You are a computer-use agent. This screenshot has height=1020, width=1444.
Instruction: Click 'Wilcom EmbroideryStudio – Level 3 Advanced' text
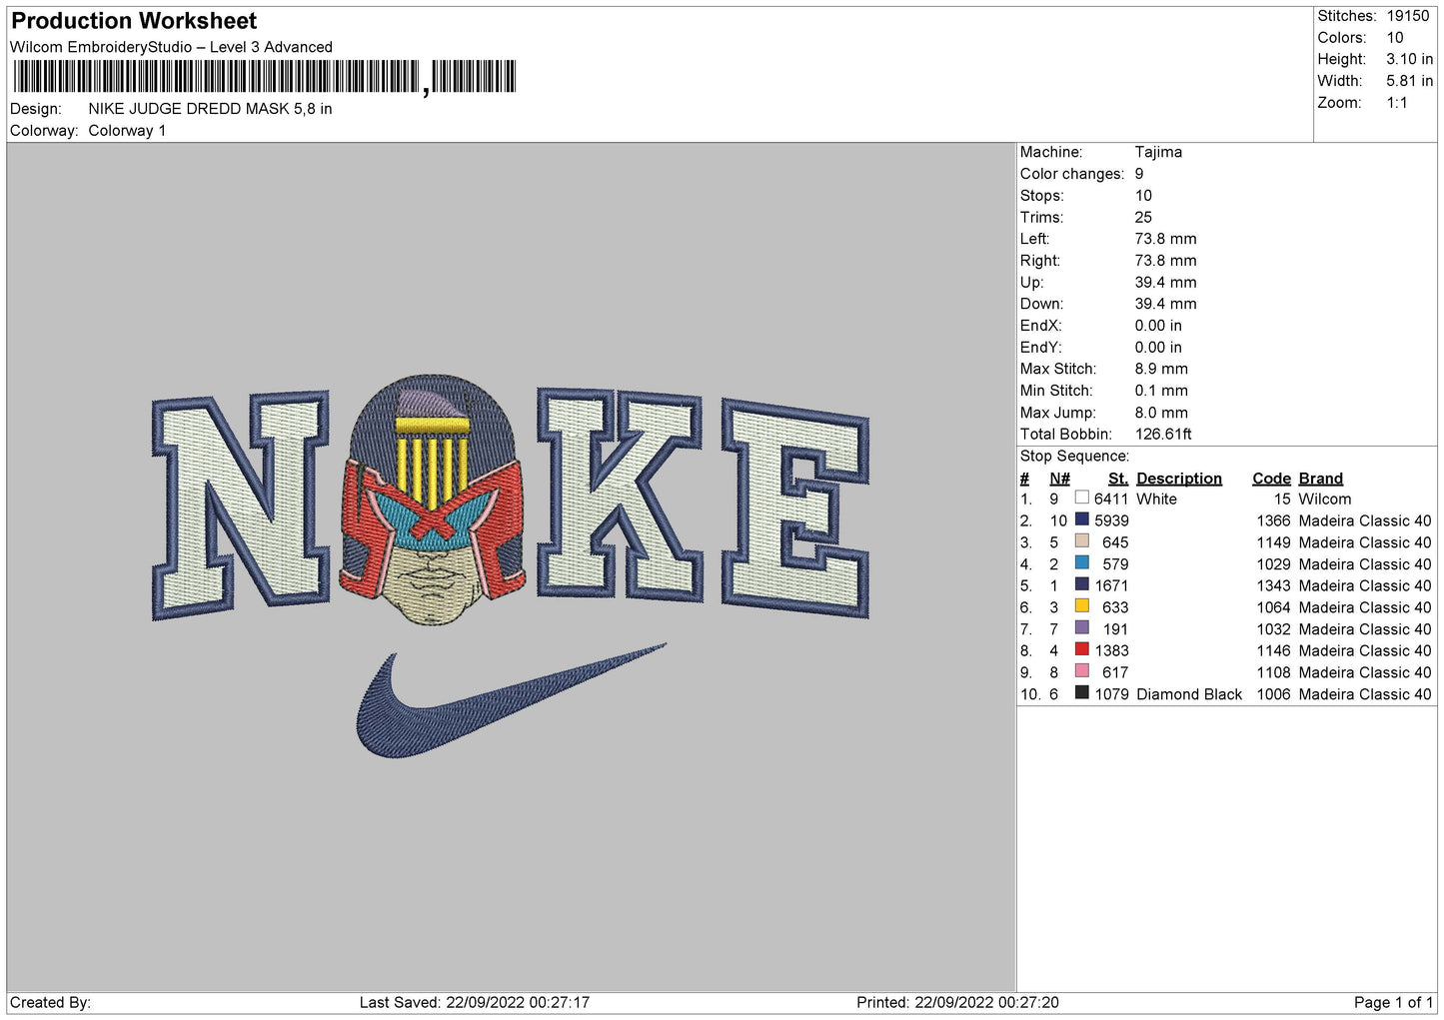[171, 47]
